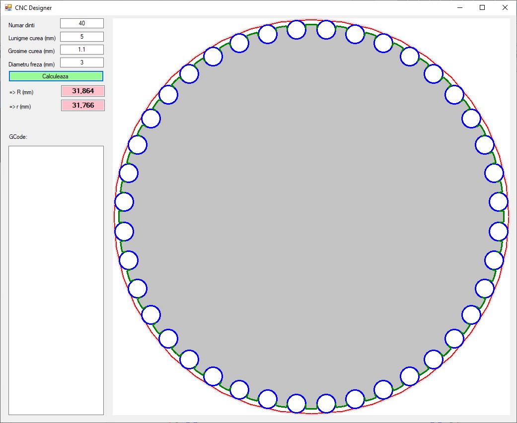Click the => R (mm) label
Screen dimensions: 517x423
[21, 92]
